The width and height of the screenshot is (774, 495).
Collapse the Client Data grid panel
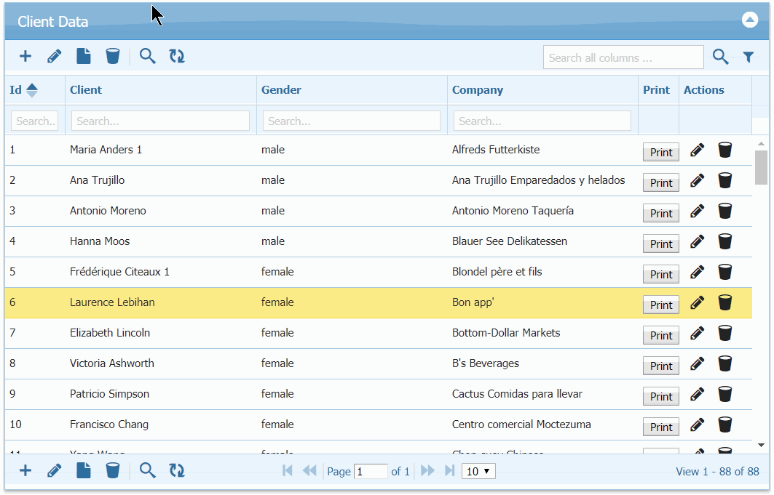pyautogui.click(x=750, y=20)
